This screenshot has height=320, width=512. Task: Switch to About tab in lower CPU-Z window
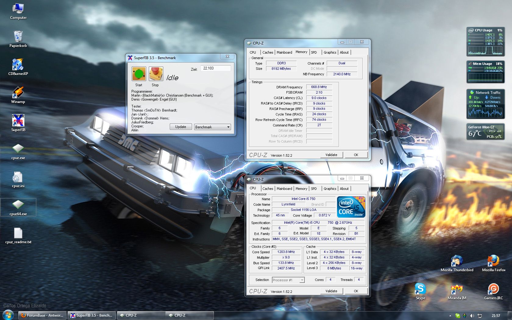[344, 189]
